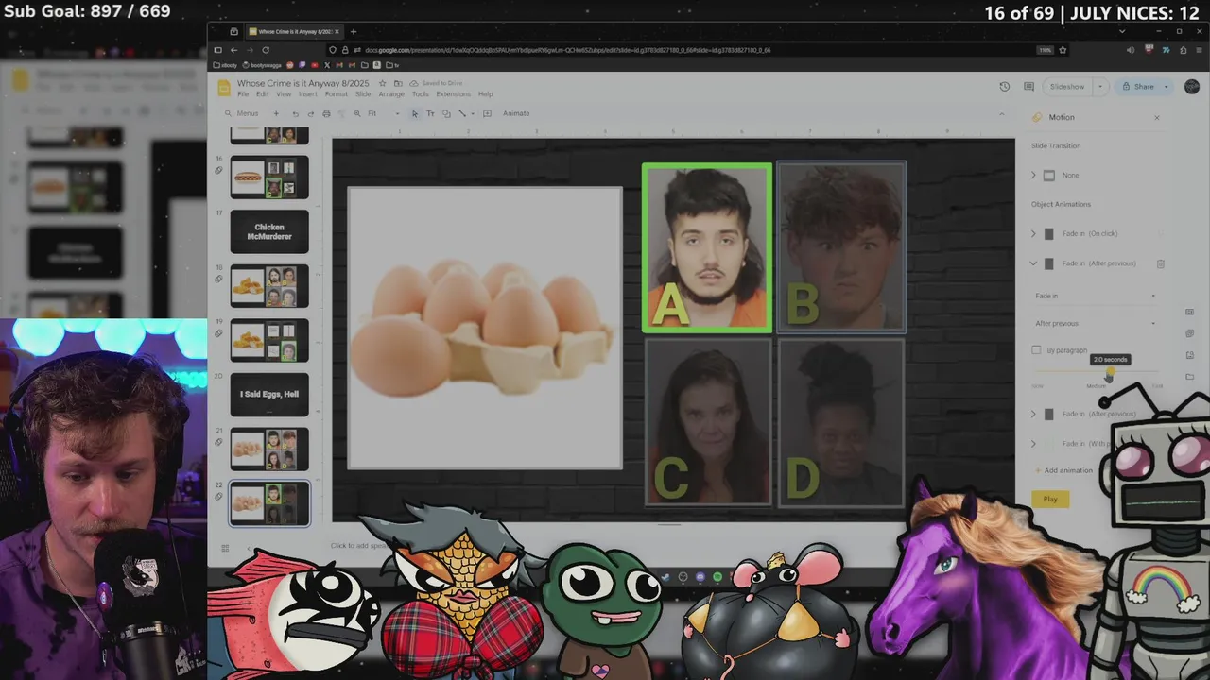Select the text box tool
Viewport: 1210px width, 680px height.
point(430,113)
